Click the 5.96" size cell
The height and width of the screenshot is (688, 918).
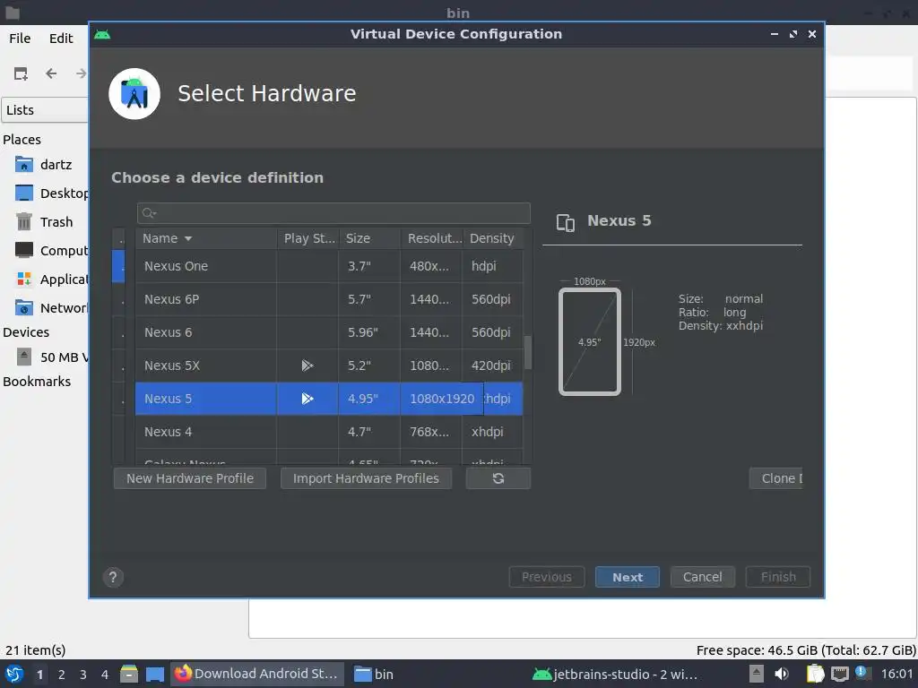[369, 332]
